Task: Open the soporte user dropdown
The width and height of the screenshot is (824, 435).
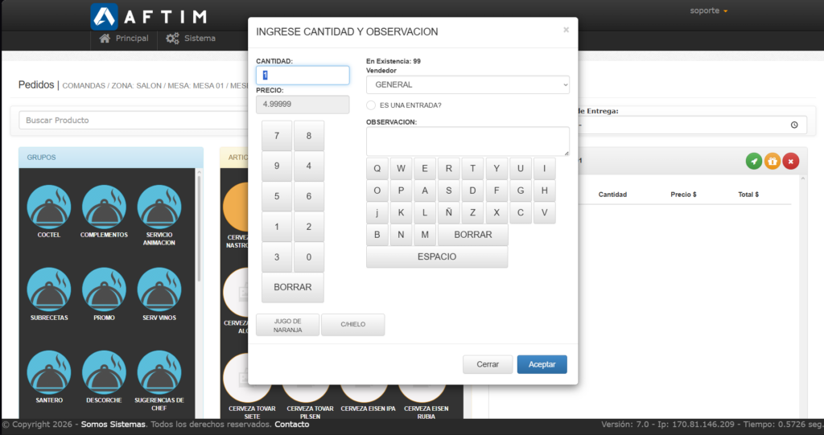Action: (709, 11)
